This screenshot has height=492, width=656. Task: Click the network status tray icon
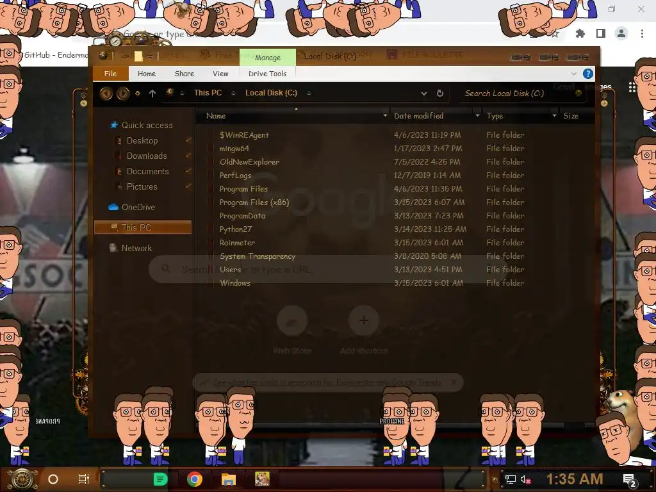click(510, 479)
